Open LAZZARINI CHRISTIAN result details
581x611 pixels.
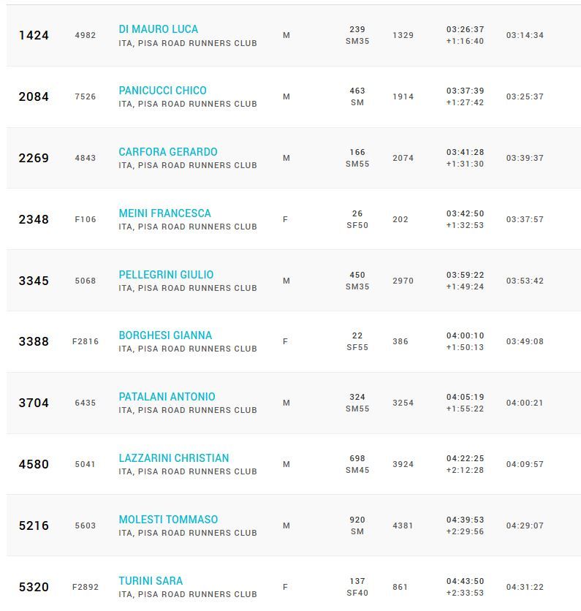click(x=174, y=458)
